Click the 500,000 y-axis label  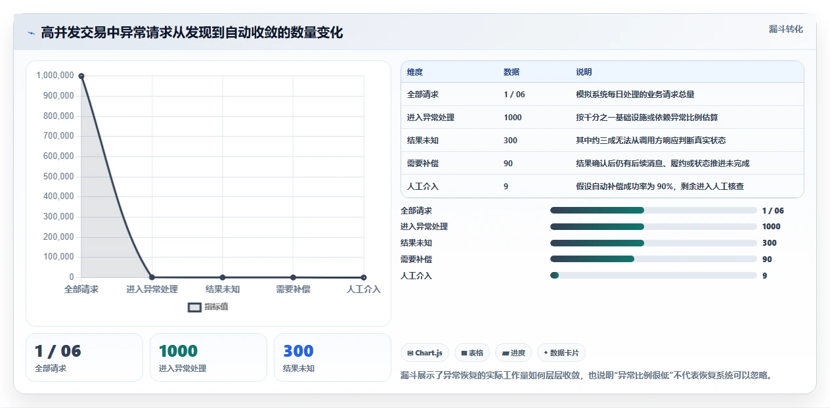(x=58, y=176)
